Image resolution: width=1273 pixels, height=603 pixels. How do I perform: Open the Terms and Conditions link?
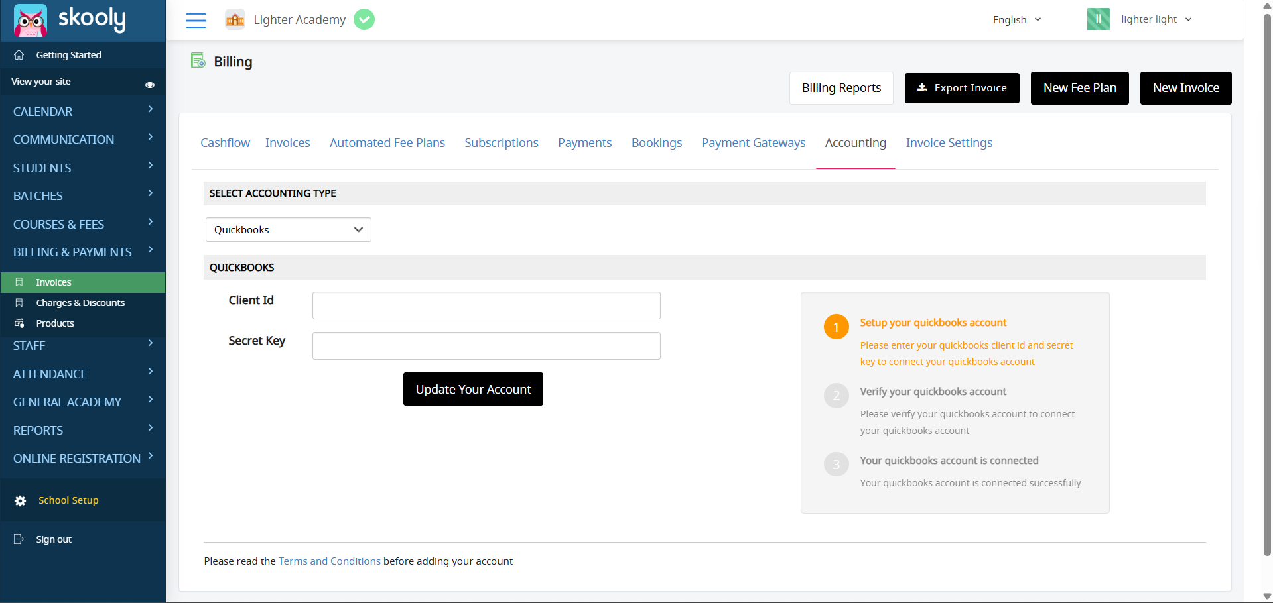point(330,561)
